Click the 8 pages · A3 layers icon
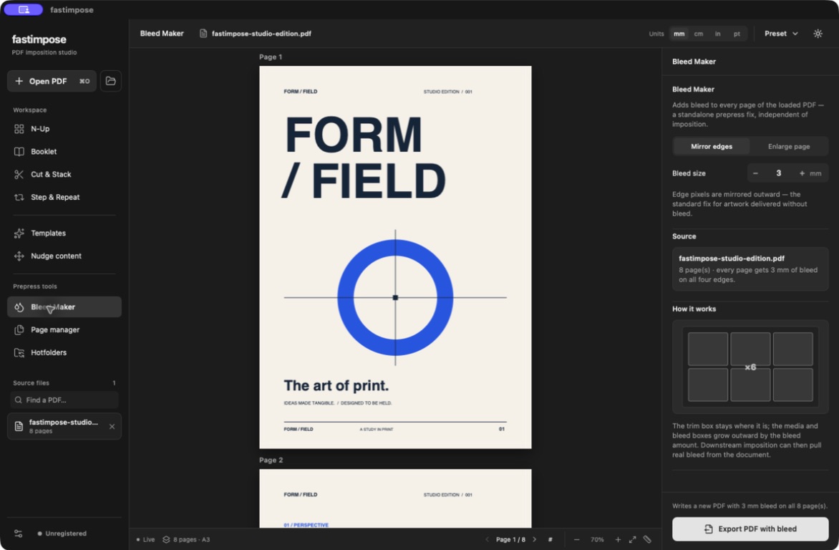 tap(166, 539)
